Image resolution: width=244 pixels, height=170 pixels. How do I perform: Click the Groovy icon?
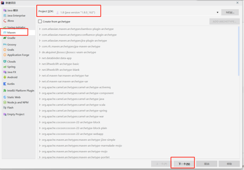5,44
